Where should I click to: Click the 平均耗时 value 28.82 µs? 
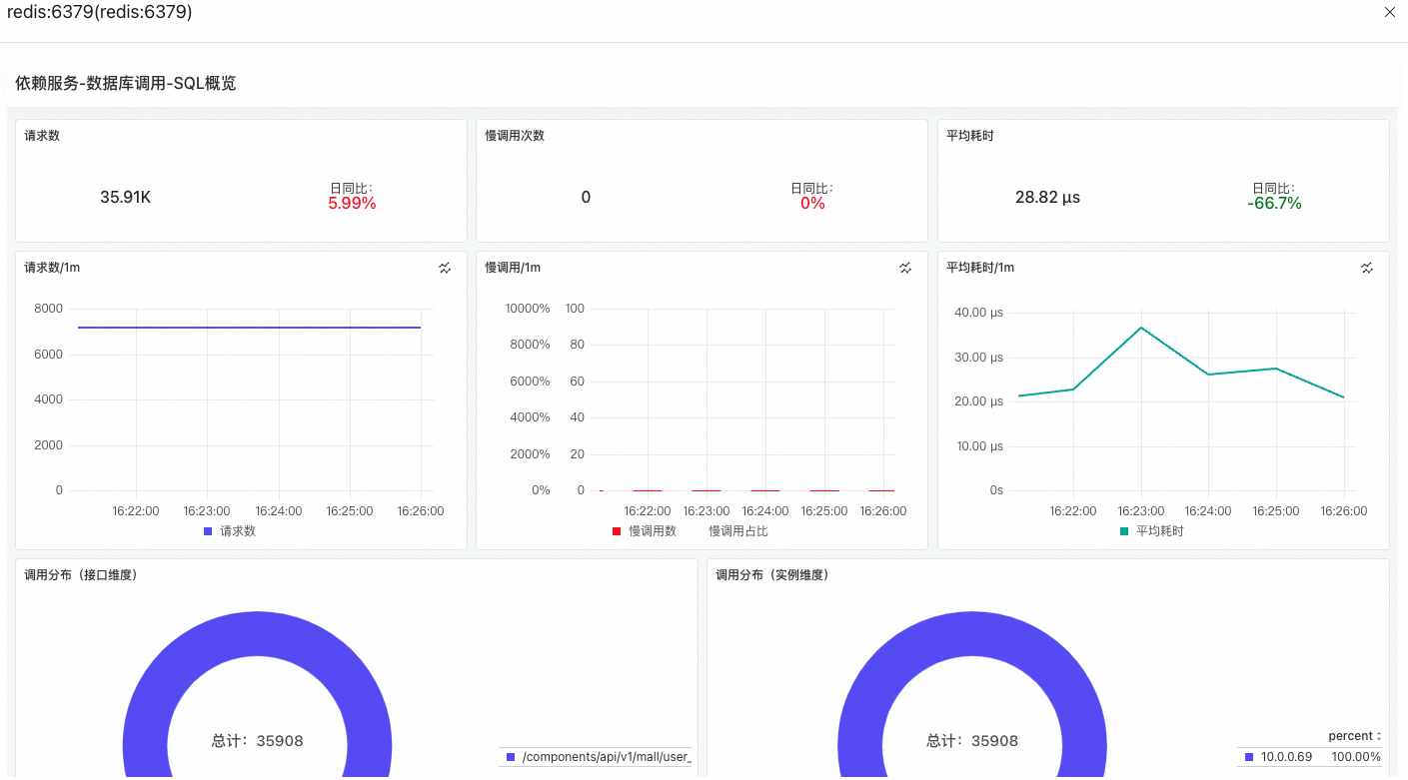point(1047,197)
